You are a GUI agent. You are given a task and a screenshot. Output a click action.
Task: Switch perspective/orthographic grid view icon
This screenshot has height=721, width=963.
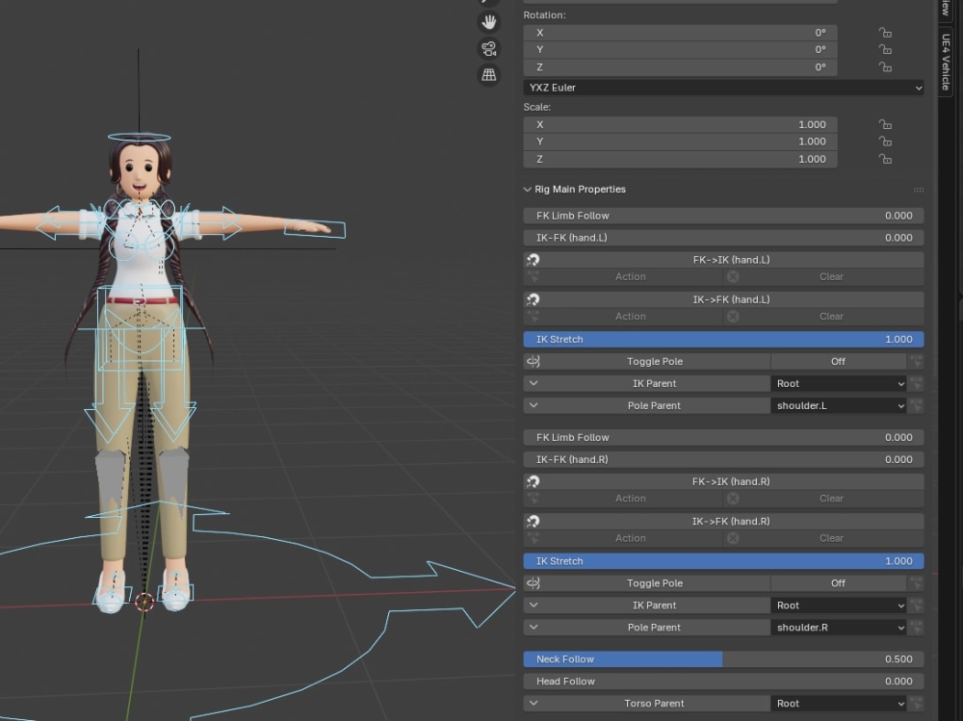click(489, 75)
